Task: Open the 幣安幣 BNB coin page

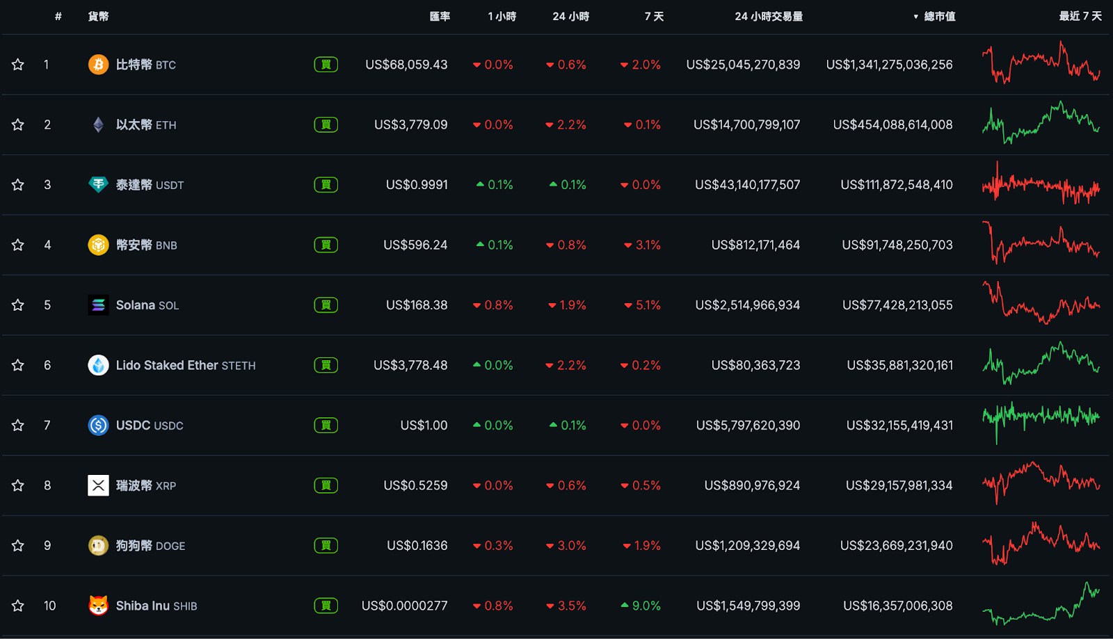Action: tap(146, 245)
